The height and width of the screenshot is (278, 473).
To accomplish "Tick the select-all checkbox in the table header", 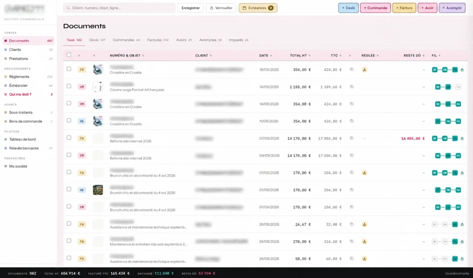I will [69, 55].
